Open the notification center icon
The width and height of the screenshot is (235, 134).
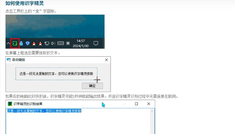[x=95, y=43]
